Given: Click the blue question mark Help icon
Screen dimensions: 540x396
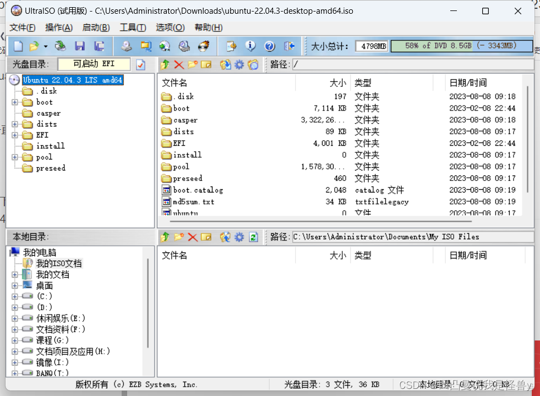Looking at the screenshot, I should coord(270,46).
